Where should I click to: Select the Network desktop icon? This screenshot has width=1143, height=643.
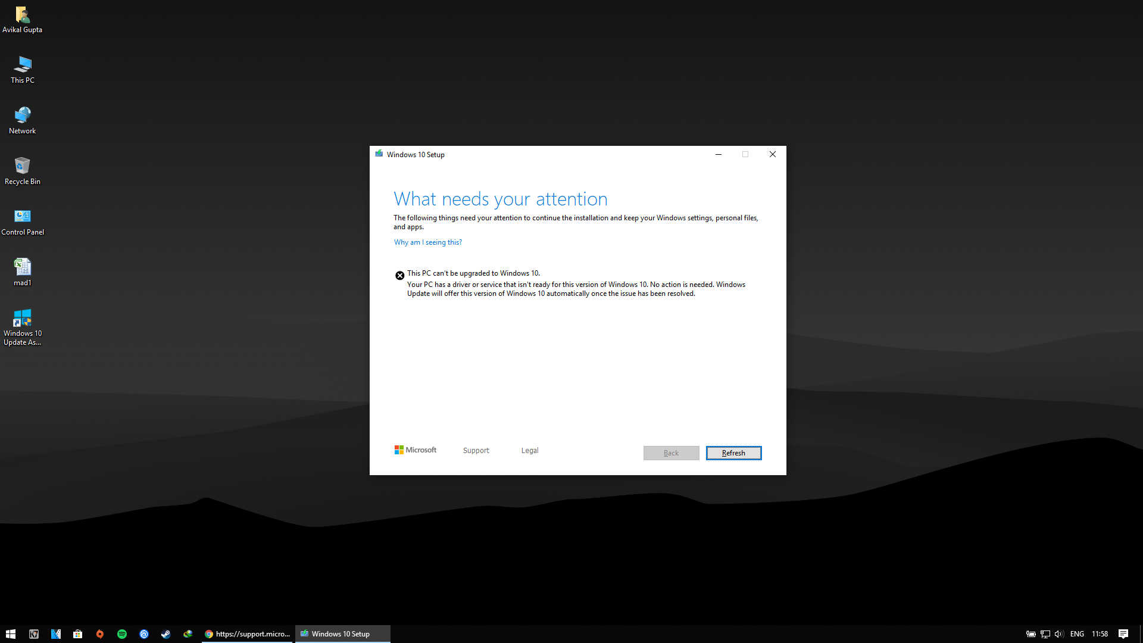tap(22, 121)
